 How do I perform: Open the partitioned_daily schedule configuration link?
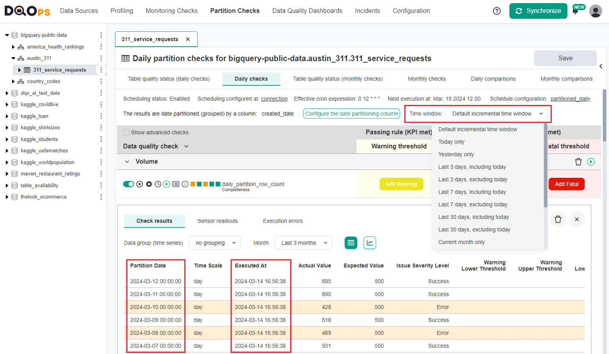pyautogui.click(x=570, y=99)
